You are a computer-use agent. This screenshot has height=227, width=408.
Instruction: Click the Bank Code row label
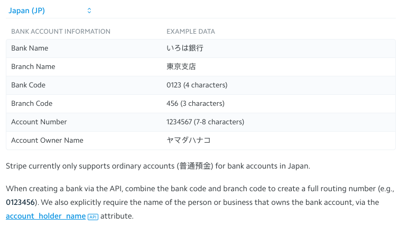coord(28,85)
